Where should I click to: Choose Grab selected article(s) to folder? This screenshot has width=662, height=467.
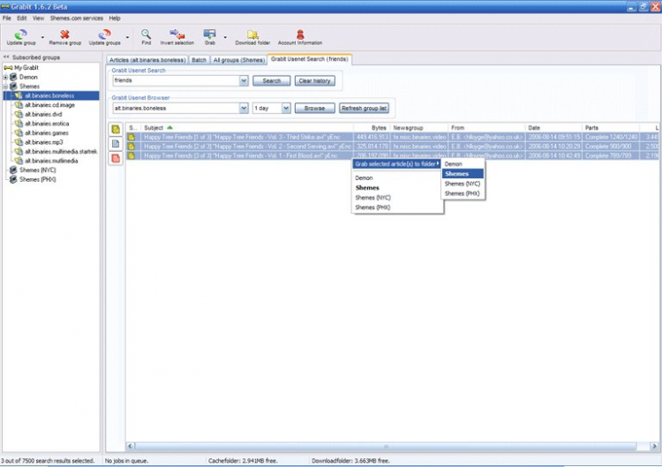(396, 164)
